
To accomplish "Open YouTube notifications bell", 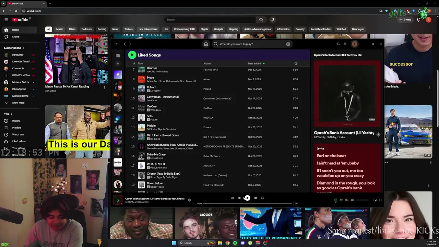I will 418,20.
